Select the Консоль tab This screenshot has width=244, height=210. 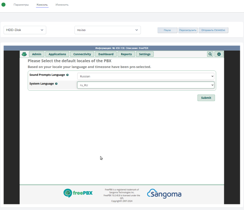point(42,5)
